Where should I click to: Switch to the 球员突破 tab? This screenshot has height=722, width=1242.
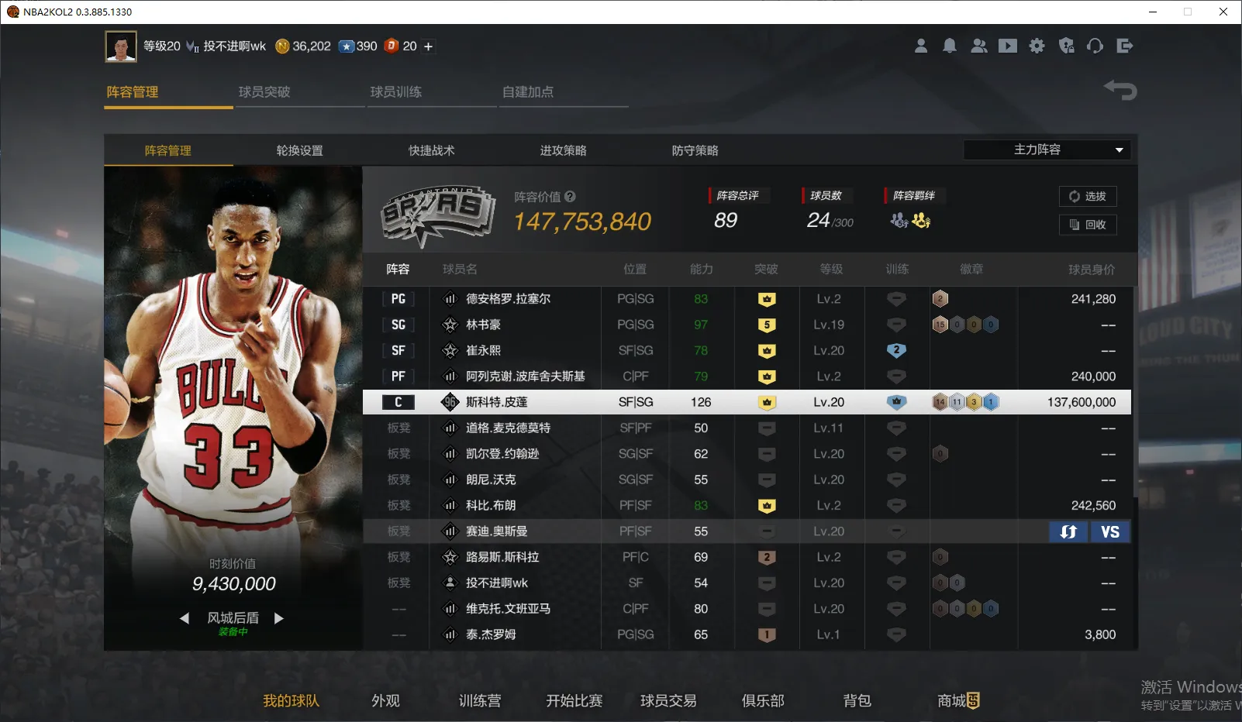(x=264, y=92)
